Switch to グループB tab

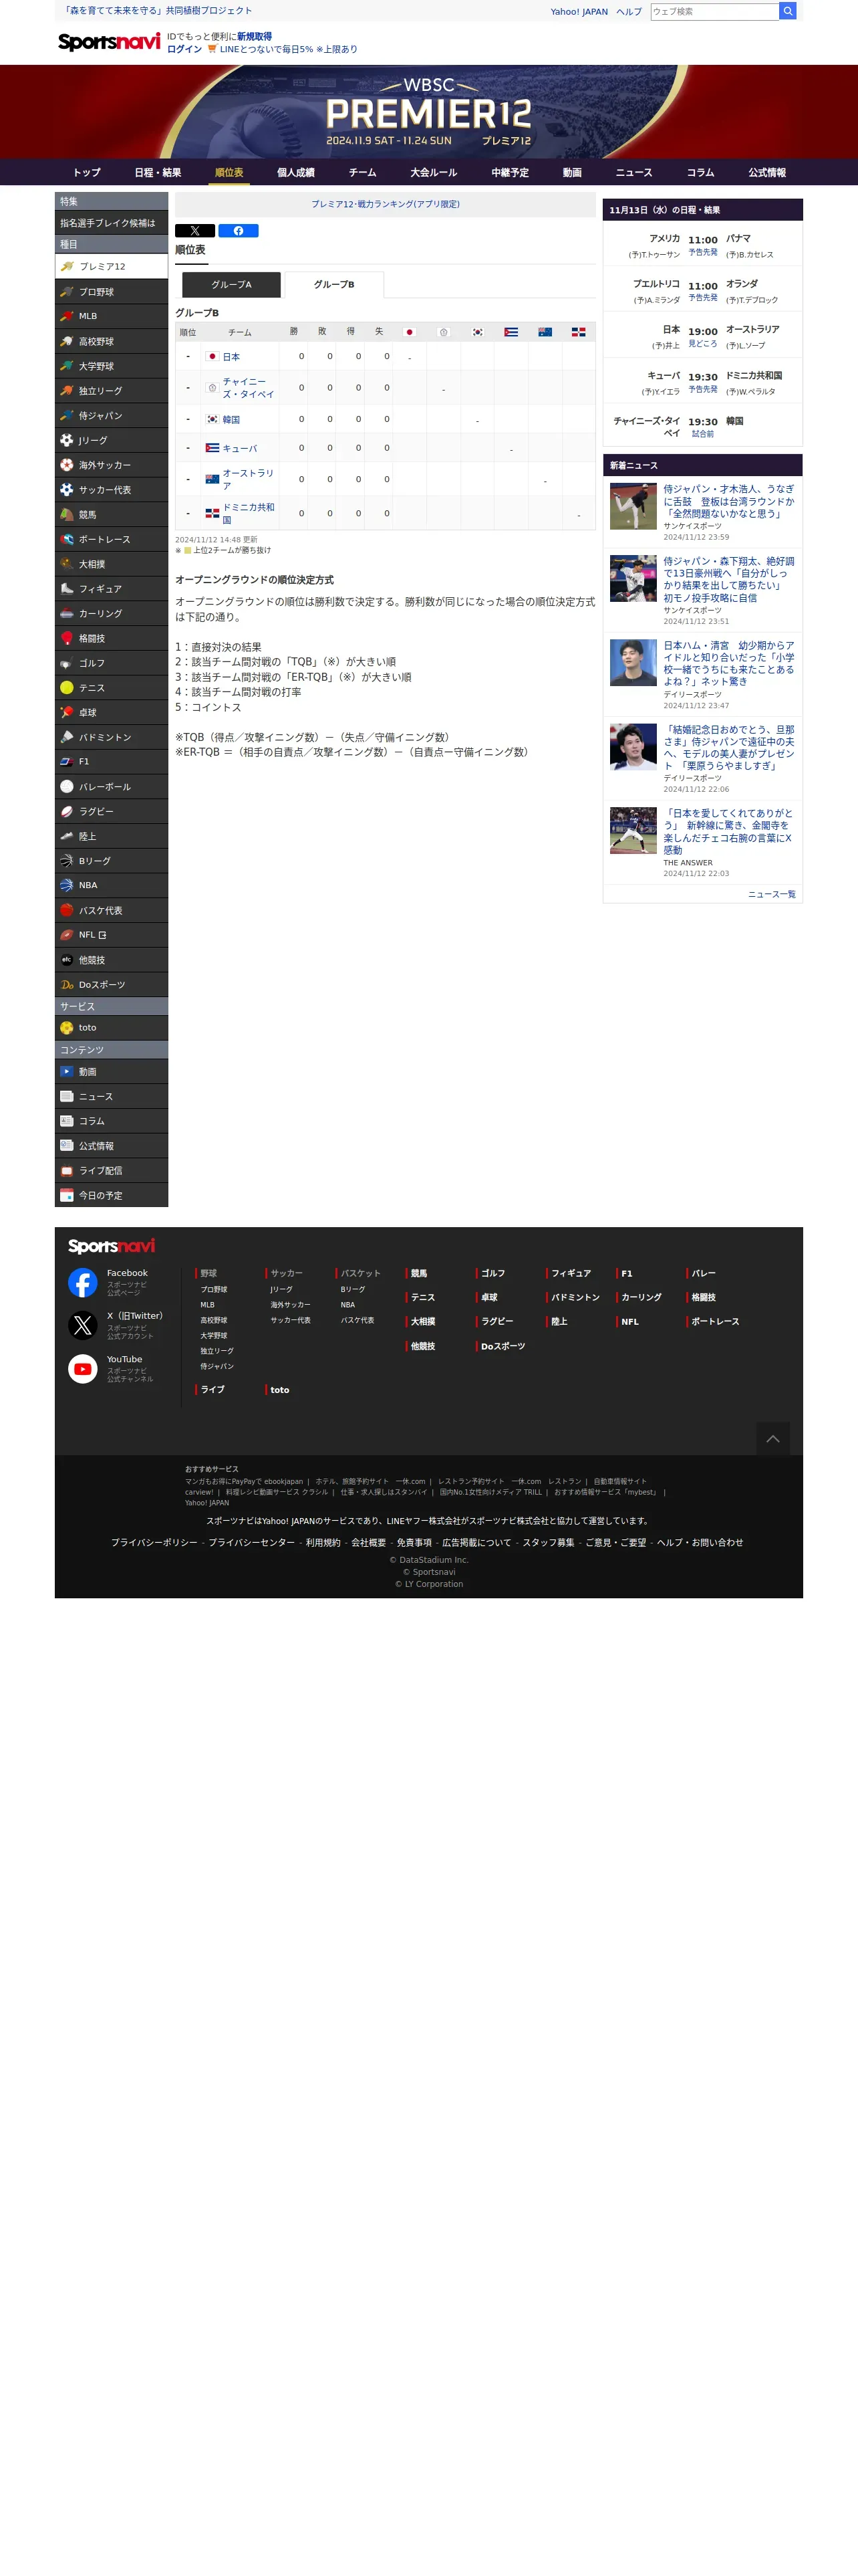click(x=333, y=285)
